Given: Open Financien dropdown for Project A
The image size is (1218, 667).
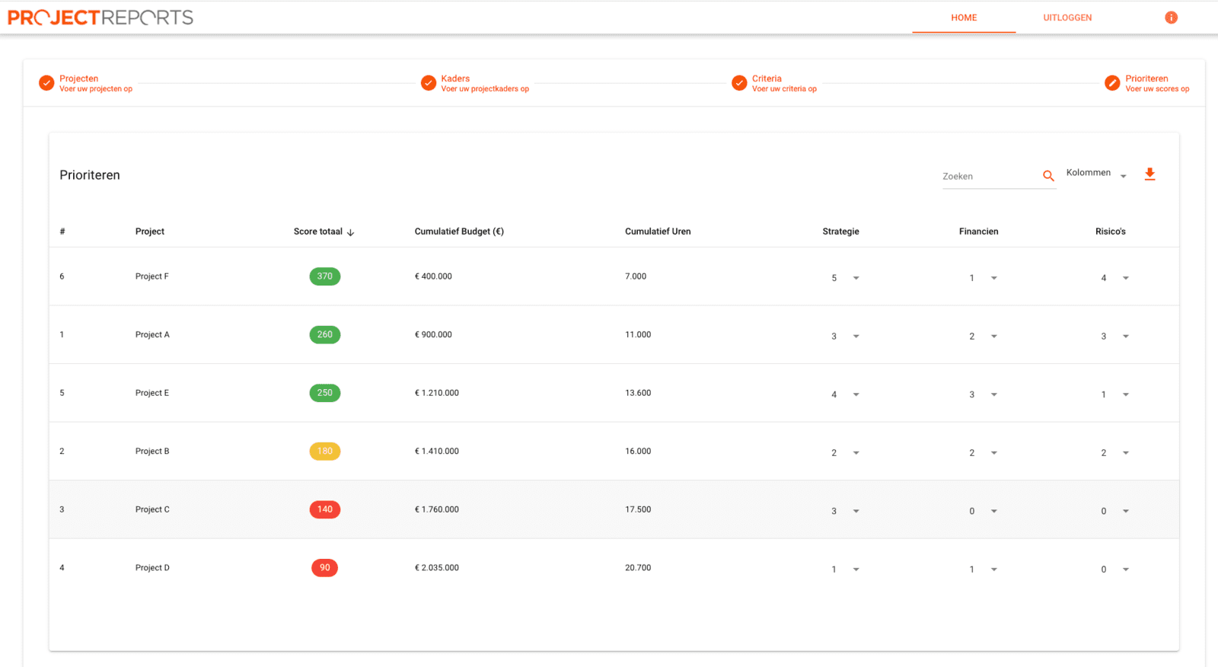Looking at the screenshot, I should 983,337.
